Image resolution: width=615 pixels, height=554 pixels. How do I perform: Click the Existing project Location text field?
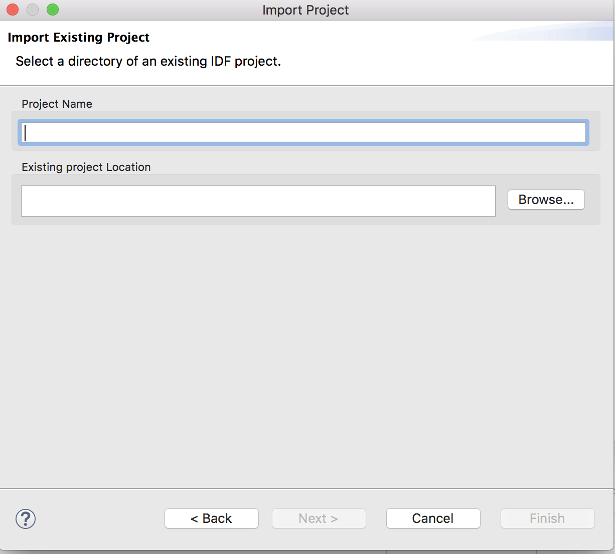(258, 201)
